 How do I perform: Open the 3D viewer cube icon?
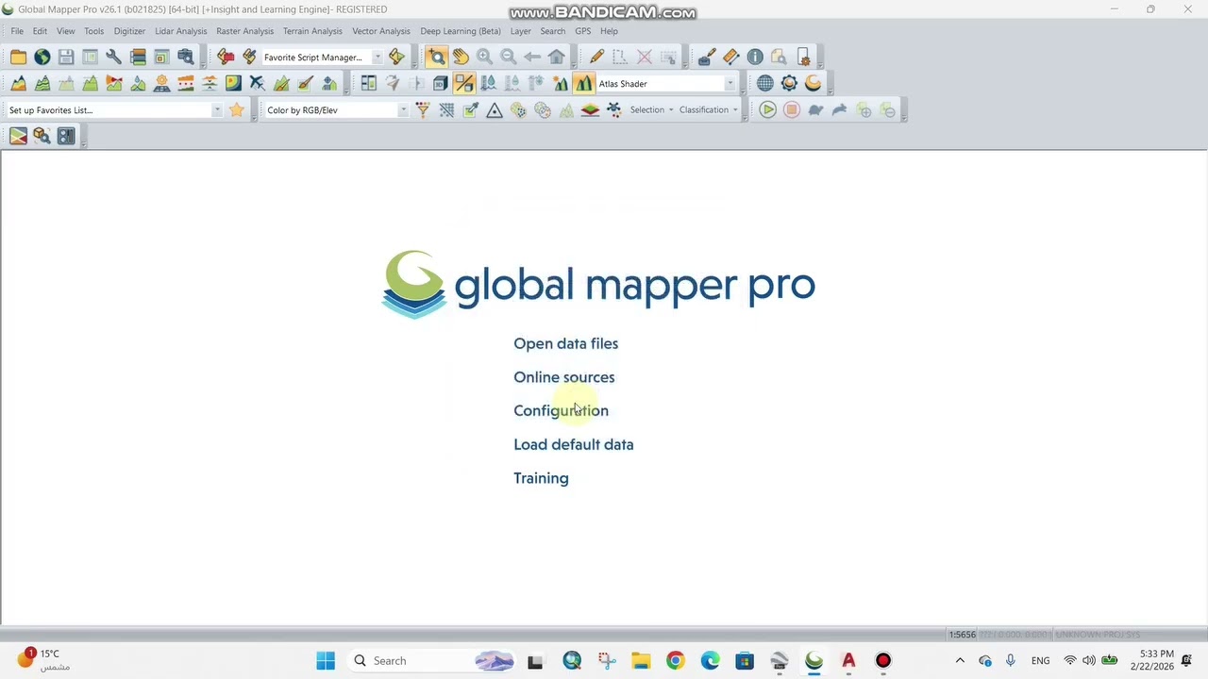pos(441,84)
